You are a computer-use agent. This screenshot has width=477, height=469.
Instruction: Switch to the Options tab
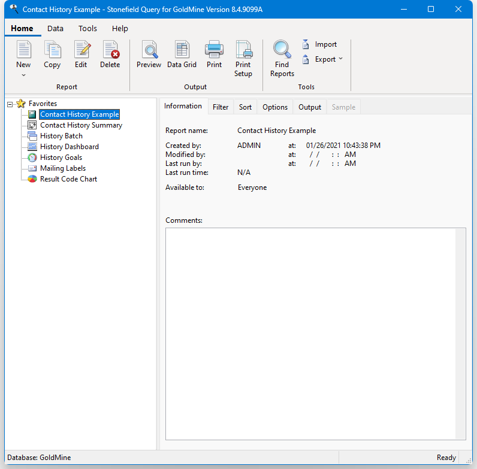pyautogui.click(x=275, y=107)
